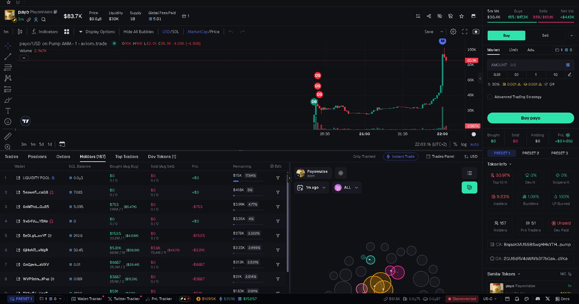Select the 0.01 quick amount button

[497, 74]
